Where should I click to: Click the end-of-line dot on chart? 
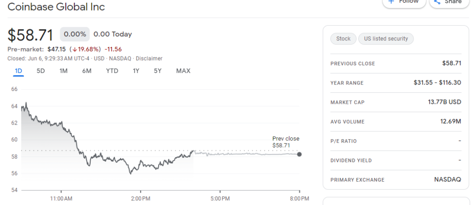[x=299, y=154]
